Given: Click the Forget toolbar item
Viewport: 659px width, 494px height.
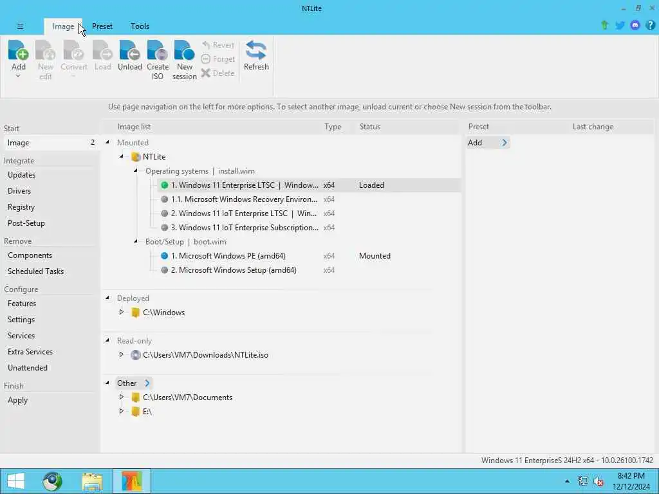Looking at the screenshot, I should click(218, 59).
